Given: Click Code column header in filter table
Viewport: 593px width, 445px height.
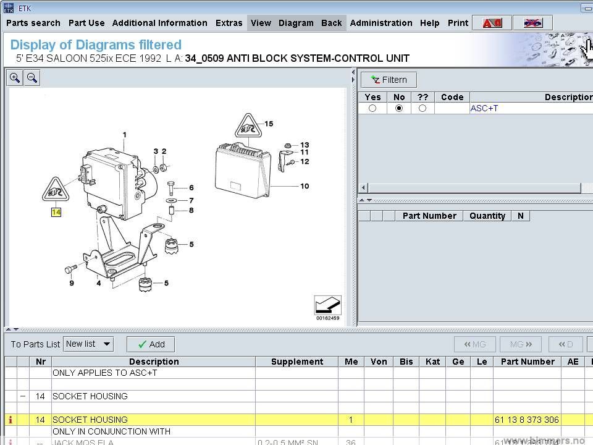Looking at the screenshot, I should pyautogui.click(x=452, y=97).
